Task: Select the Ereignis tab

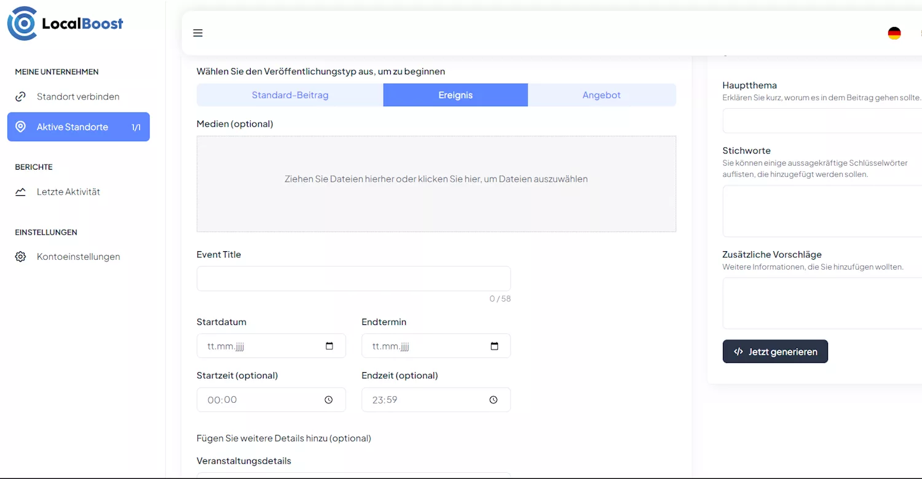Action: click(x=455, y=95)
